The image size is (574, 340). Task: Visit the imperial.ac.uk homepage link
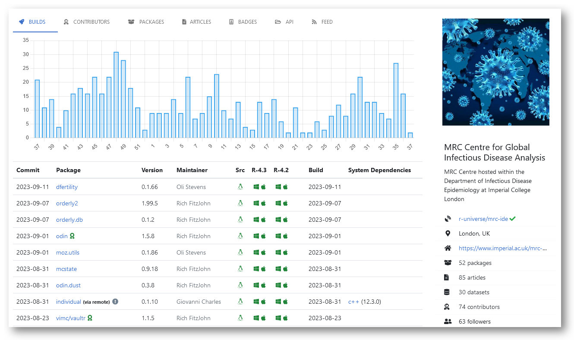[x=502, y=248]
